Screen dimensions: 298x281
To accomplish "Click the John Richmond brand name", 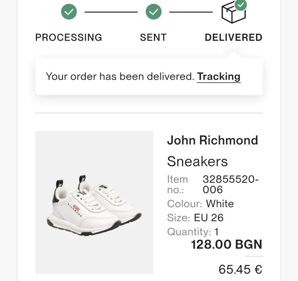I will click(212, 140).
